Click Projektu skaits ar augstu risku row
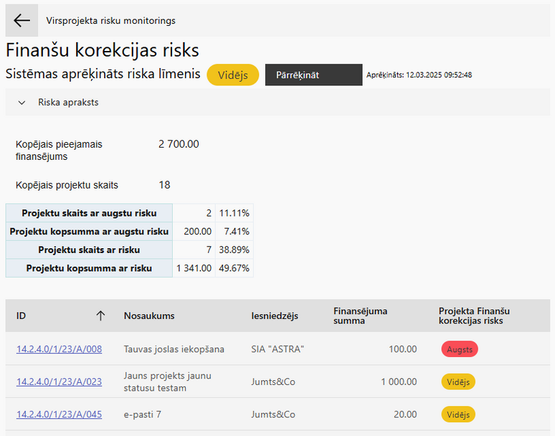This screenshot has height=436, width=555. pyautogui.click(x=130, y=213)
